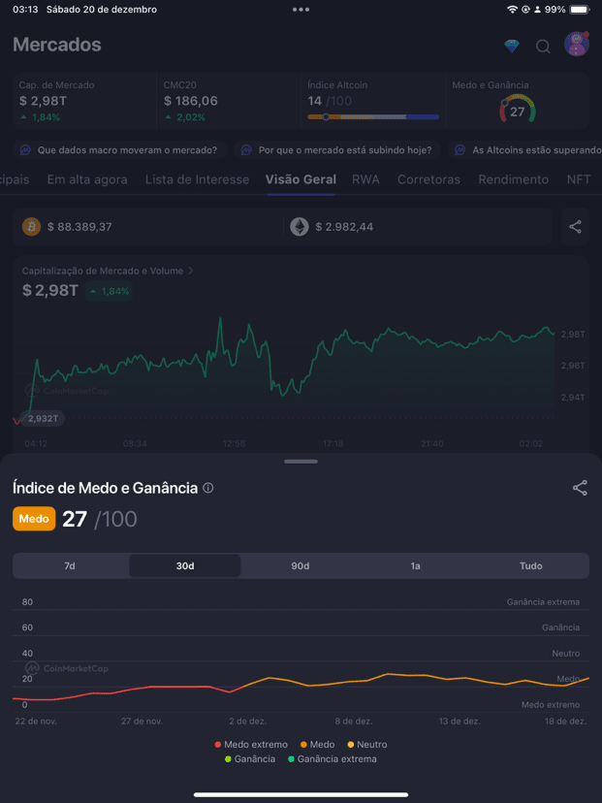Switch to the RWA tab
Viewport: 602px width, 803px height.
365,179
